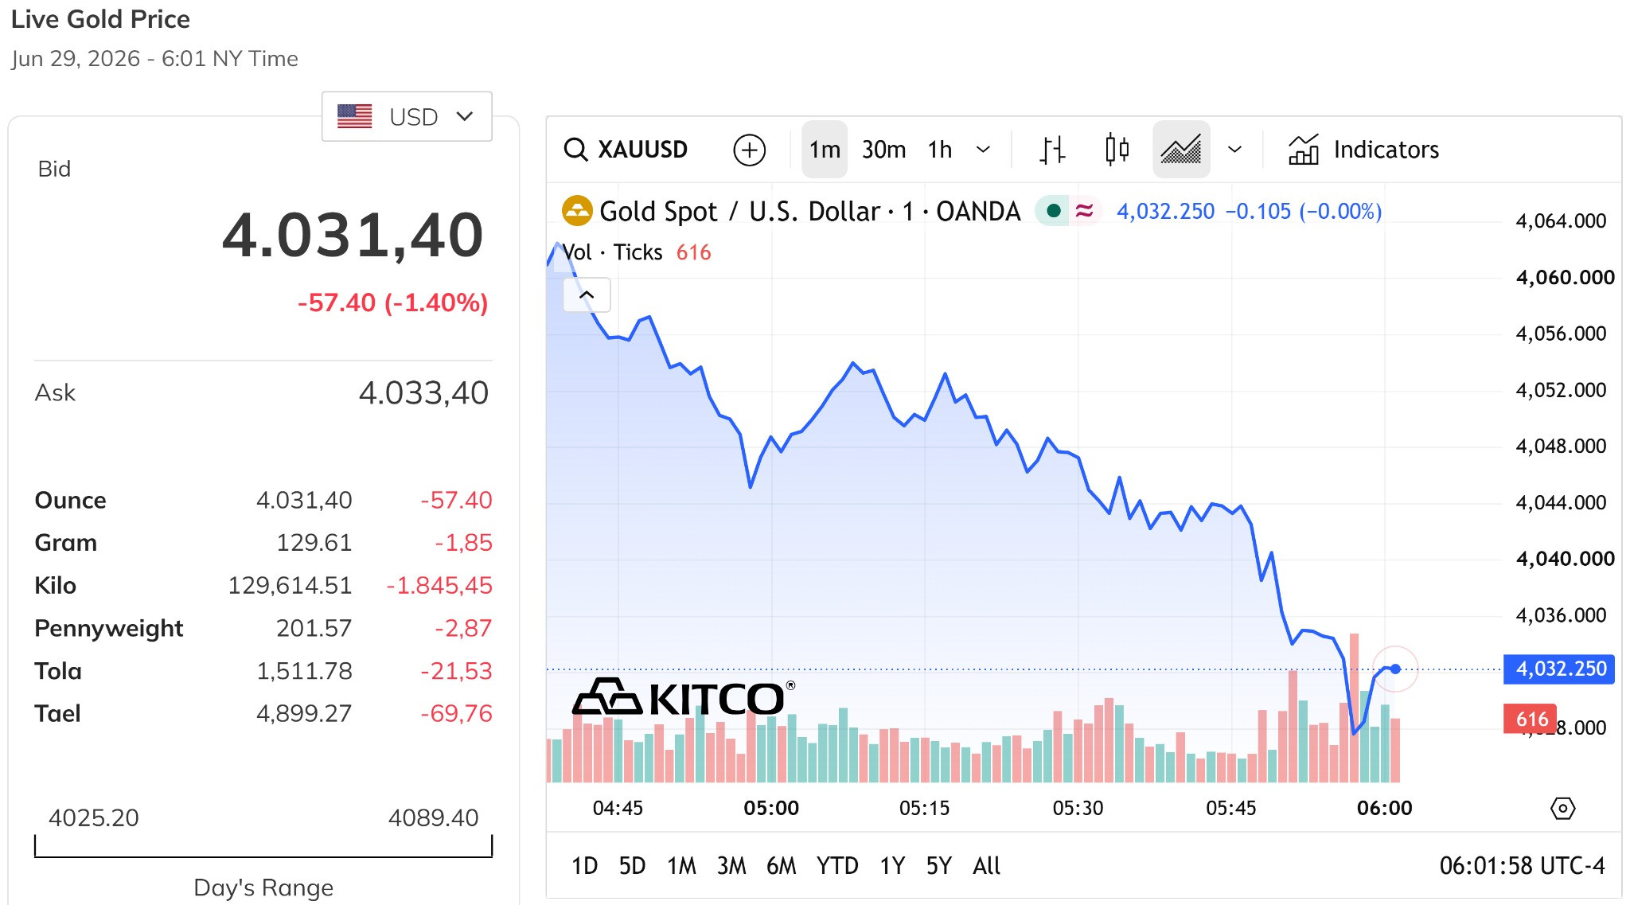Image resolution: width=1630 pixels, height=905 pixels.
Task: Select the area chart style icon
Action: coord(1181,150)
